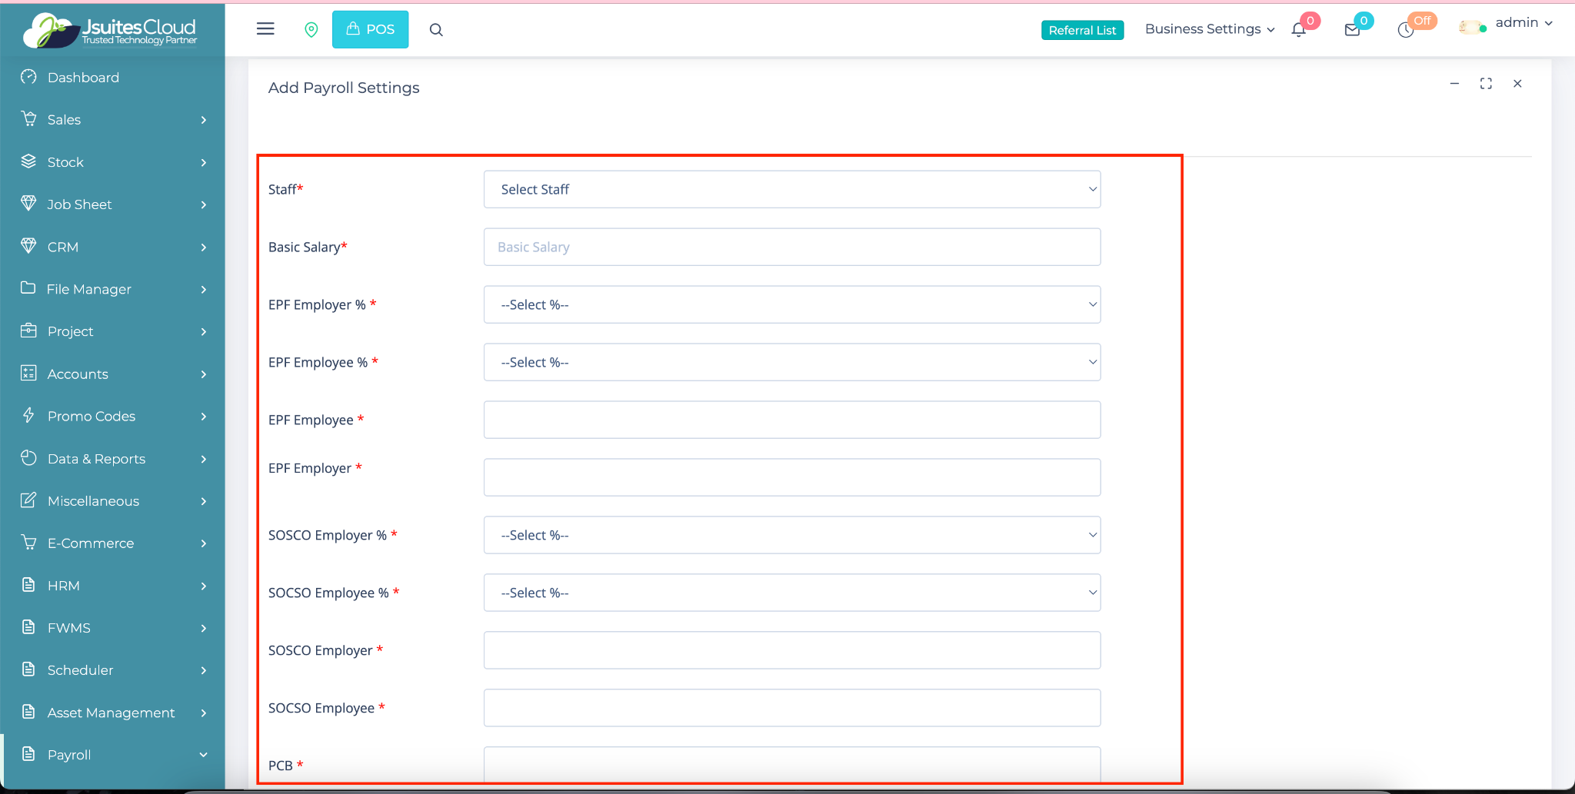Click the clock icon with Off badge
This screenshot has height=794, width=1575.
pos(1406,30)
